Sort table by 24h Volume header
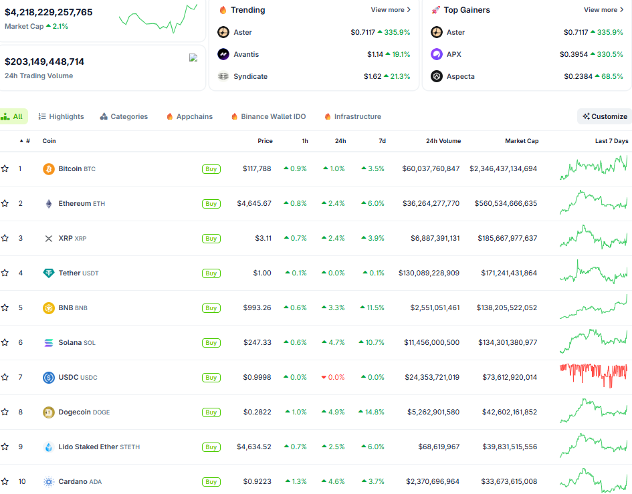Viewport: 632px width, 494px height. tap(443, 141)
